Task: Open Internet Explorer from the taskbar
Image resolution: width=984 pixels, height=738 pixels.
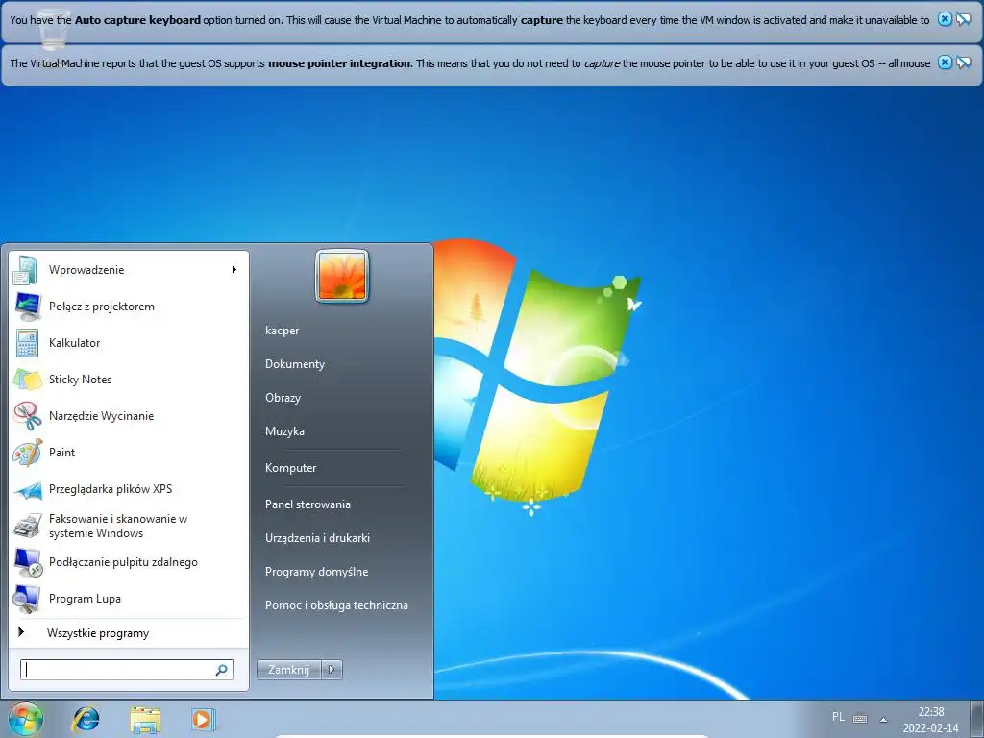Action: pyautogui.click(x=86, y=719)
